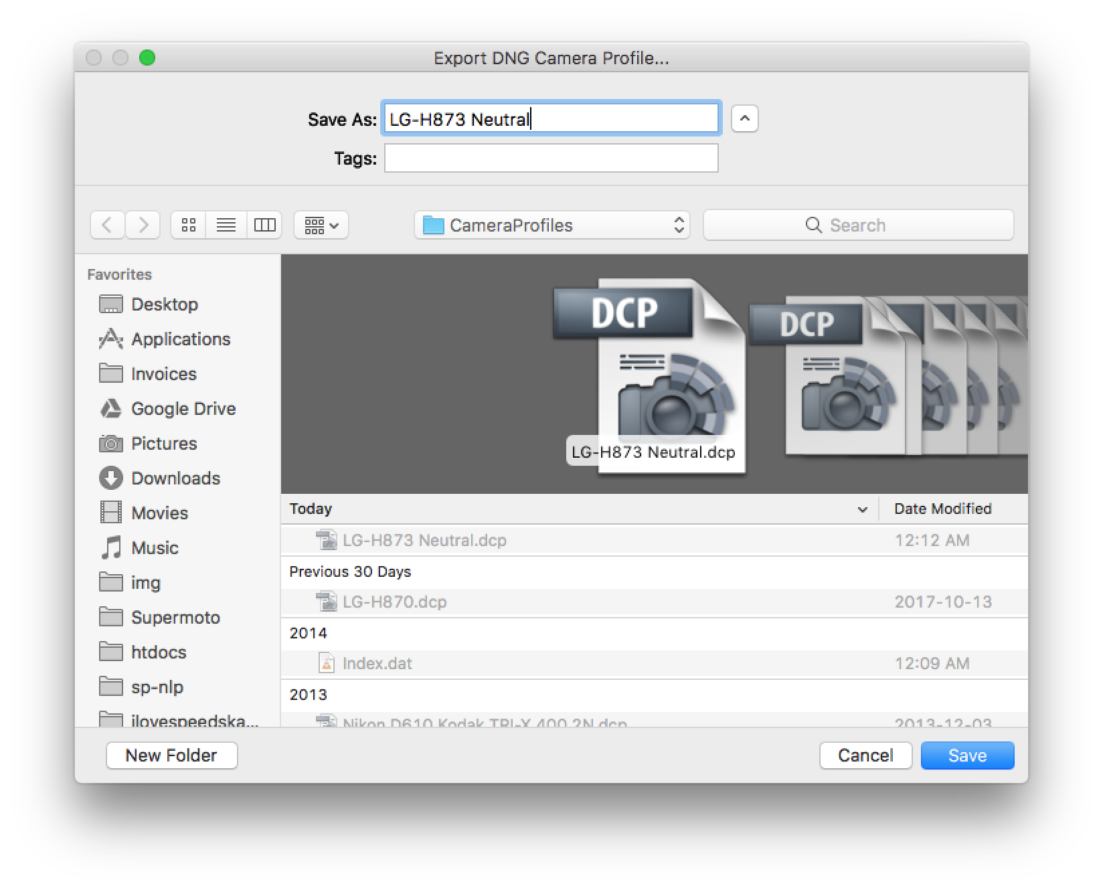This screenshot has height=890, width=1103.
Task: Click the Search field
Action: coord(858,225)
